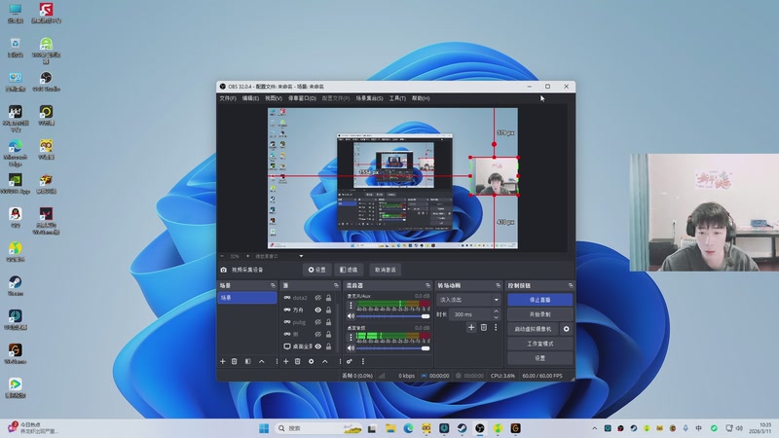Image resolution: width=779 pixels, height=438 pixels.
Task: Zoom in the preview with the plus icon
Action: point(248,256)
